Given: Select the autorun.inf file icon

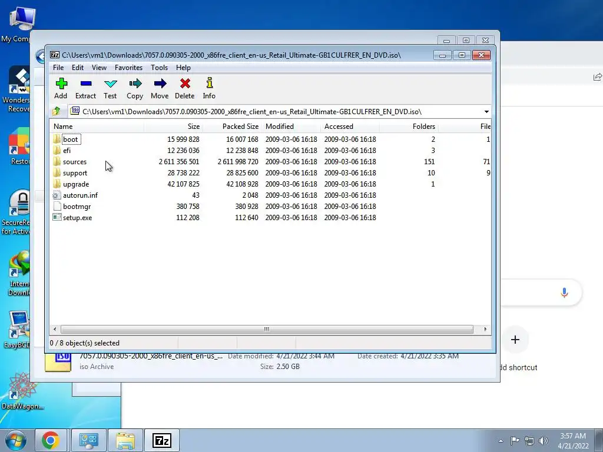Looking at the screenshot, I should tap(57, 195).
